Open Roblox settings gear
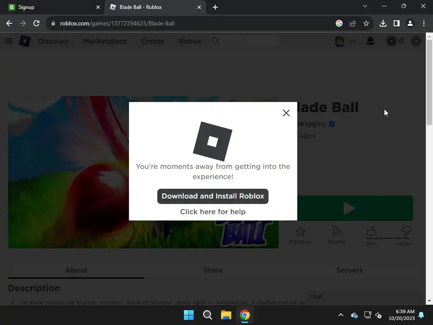 pos(416,41)
